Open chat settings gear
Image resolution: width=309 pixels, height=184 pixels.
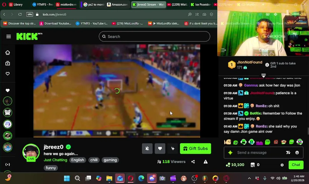click(282, 165)
